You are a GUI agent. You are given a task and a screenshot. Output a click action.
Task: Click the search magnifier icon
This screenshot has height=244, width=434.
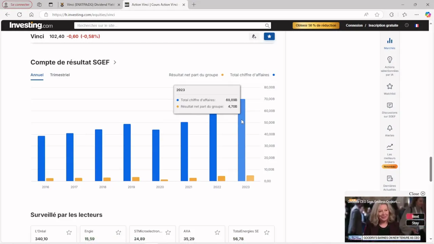[x=267, y=25]
